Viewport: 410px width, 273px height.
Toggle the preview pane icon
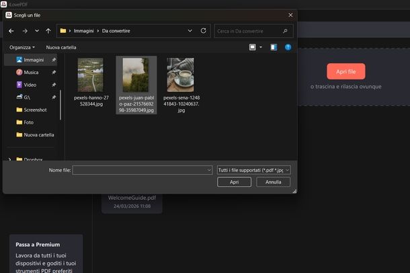(x=274, y=47)
